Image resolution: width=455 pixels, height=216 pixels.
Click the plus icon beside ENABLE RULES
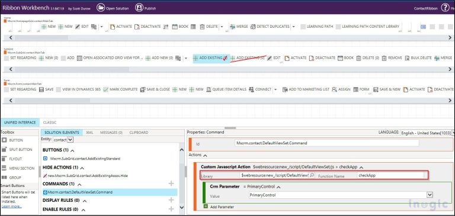[171, 209]
